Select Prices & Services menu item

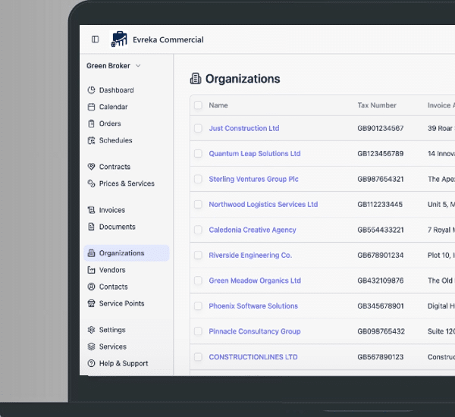pyautogui.click(x=126, y=183)
